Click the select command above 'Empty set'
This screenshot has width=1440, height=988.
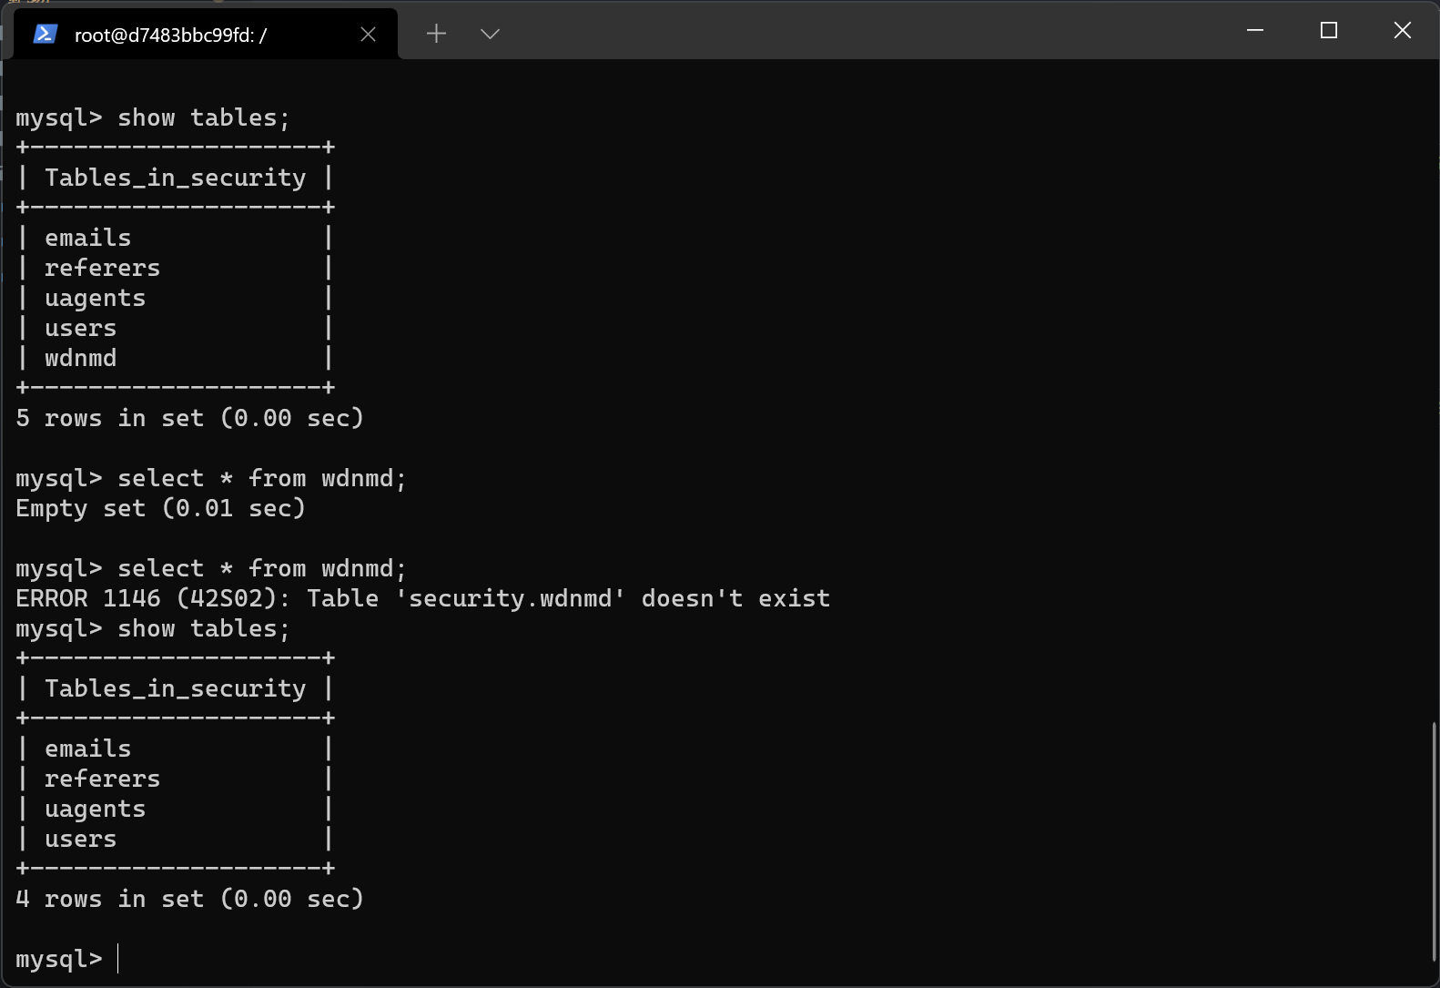coord(262,479)
